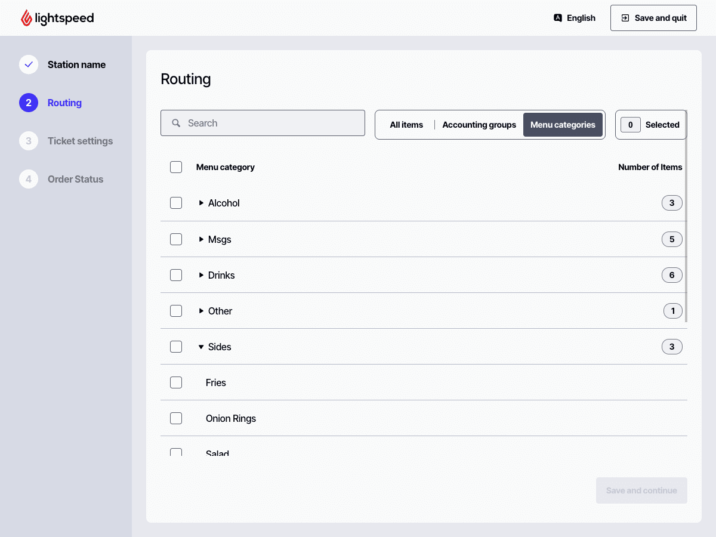Expand the Msgs category arrow
Image resolution: width=716 pixels, height=537 pixels.
point(201,239)
